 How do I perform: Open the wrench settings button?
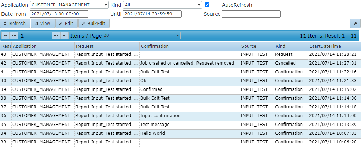(355, 23)
